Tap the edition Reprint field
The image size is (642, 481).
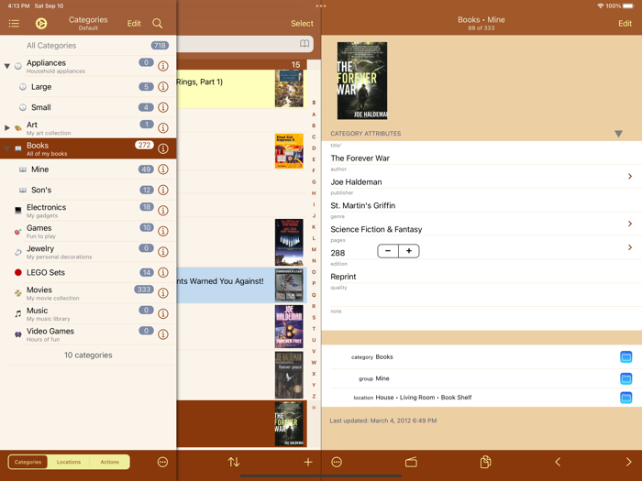tap(481, 272)
